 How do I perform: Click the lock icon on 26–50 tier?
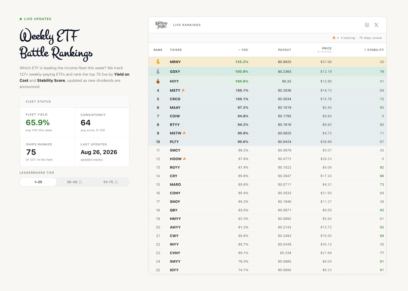tap(80, 182)
